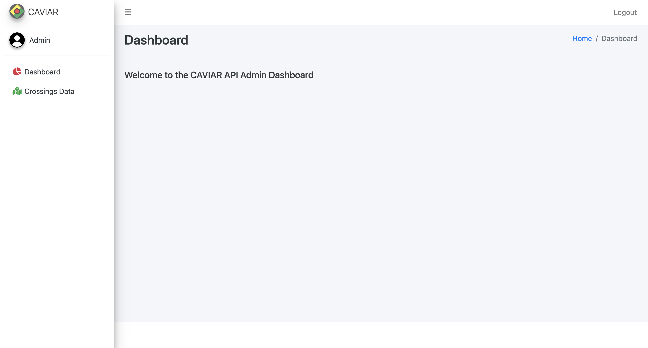This screenshot has height=348, width=648.
Task: Click the Welcome to CAVIAR API heading
Action: point(219,75)
